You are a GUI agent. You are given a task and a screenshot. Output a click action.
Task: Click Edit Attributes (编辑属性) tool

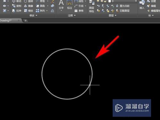click(154, 11)
